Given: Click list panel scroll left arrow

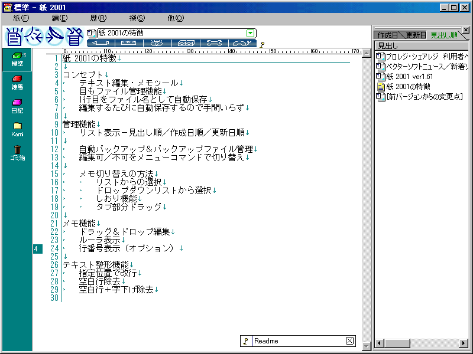Looking at the screenshot, I should [380, 343].
